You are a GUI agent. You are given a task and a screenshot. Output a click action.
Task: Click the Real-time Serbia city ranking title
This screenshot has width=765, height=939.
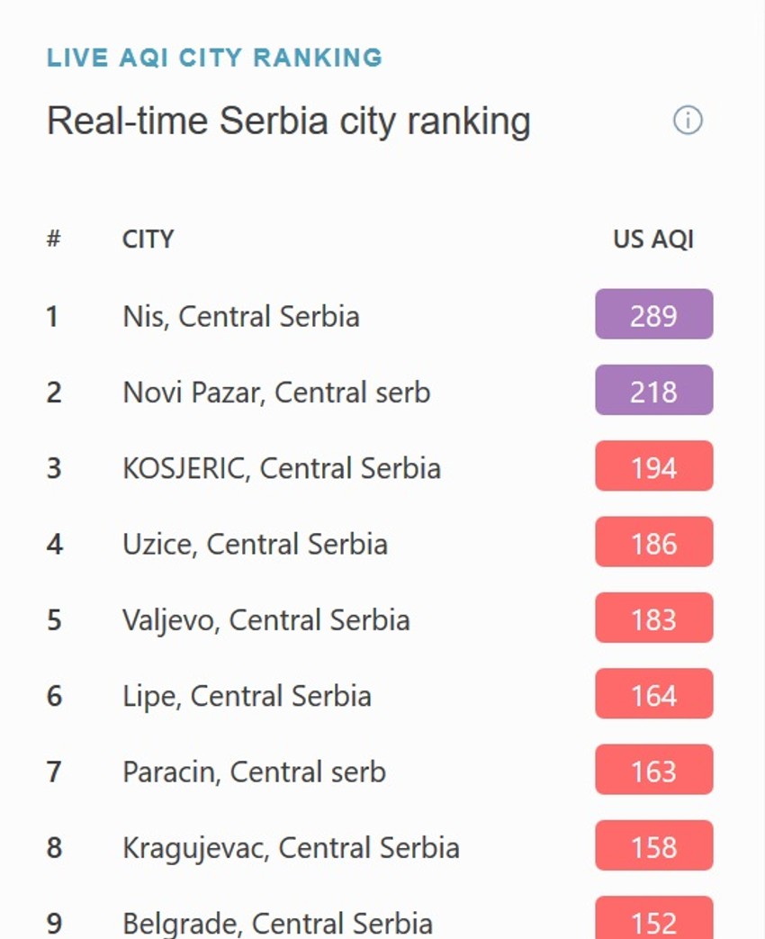pyautogui.click(x=289, y=120)
